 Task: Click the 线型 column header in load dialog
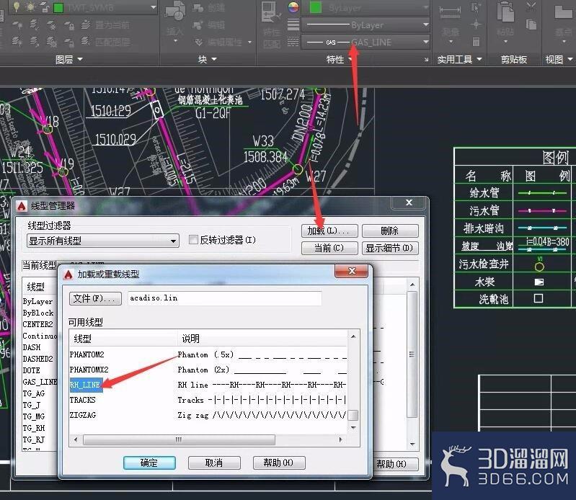[124, 339]
